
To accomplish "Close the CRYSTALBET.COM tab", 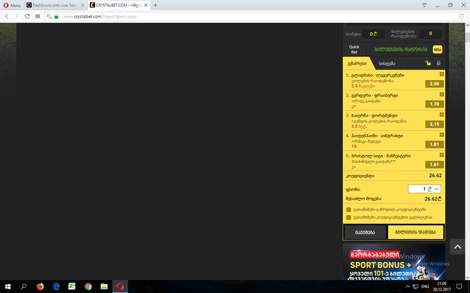I will pyautogui.click(x=145, y=5).
